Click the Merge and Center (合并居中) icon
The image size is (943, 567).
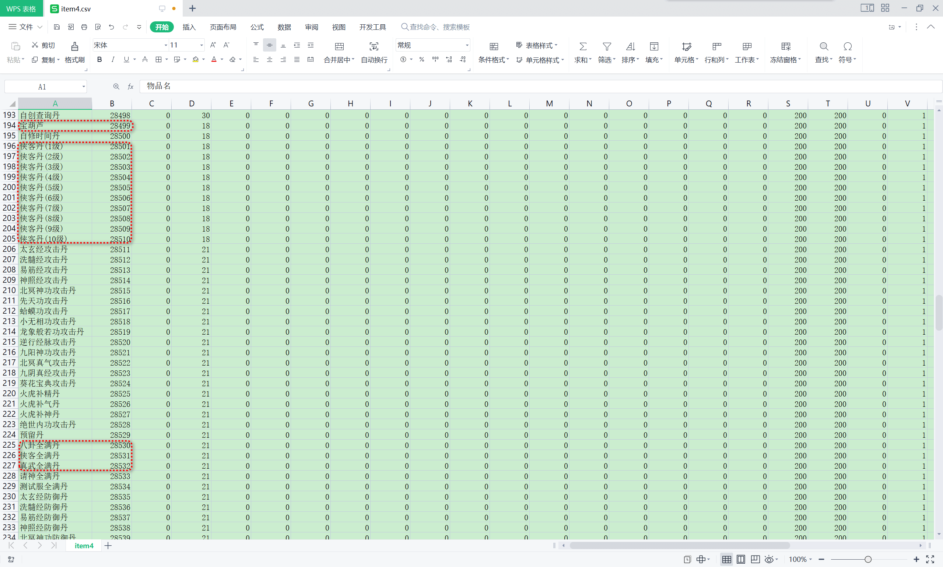[x=339, y=47]
